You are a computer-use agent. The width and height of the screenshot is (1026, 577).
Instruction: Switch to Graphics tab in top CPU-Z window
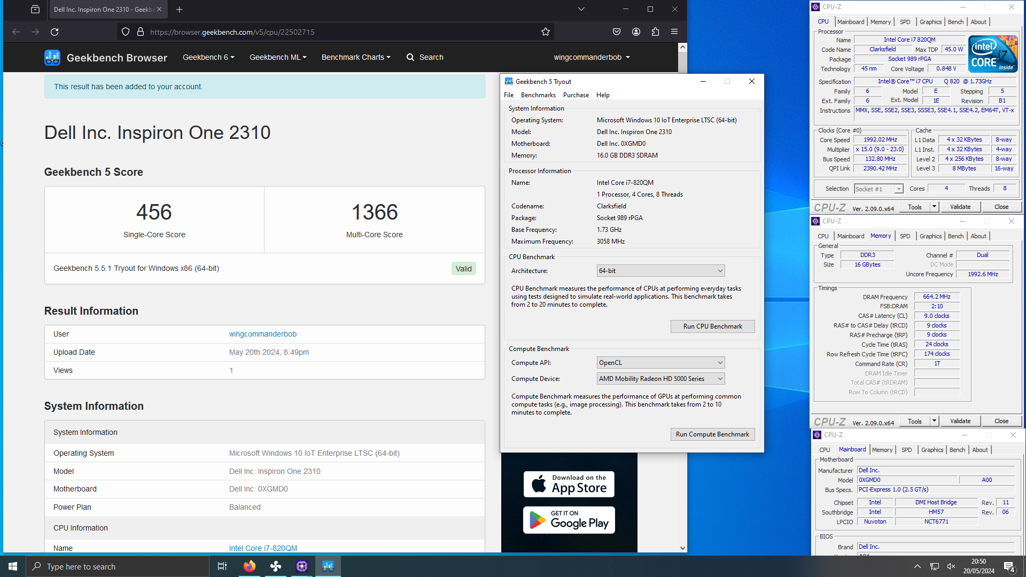(x=930, y=22)
